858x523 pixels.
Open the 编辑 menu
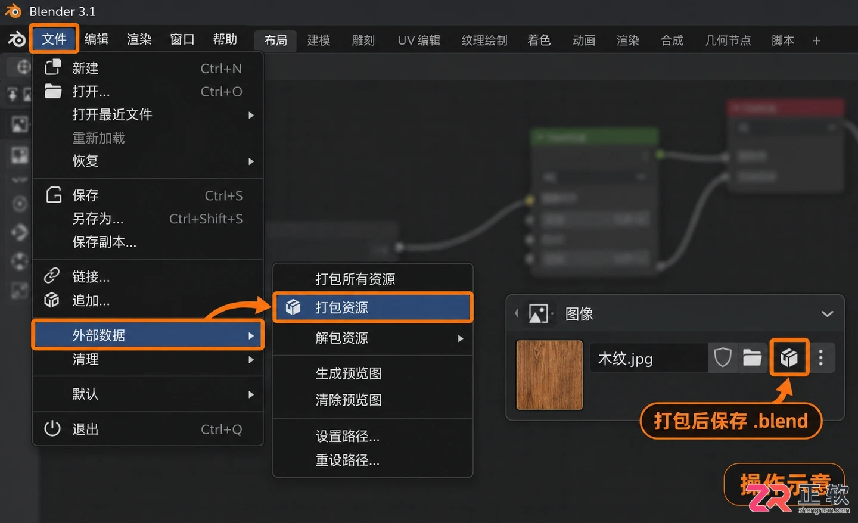click(x=97, y=39)
